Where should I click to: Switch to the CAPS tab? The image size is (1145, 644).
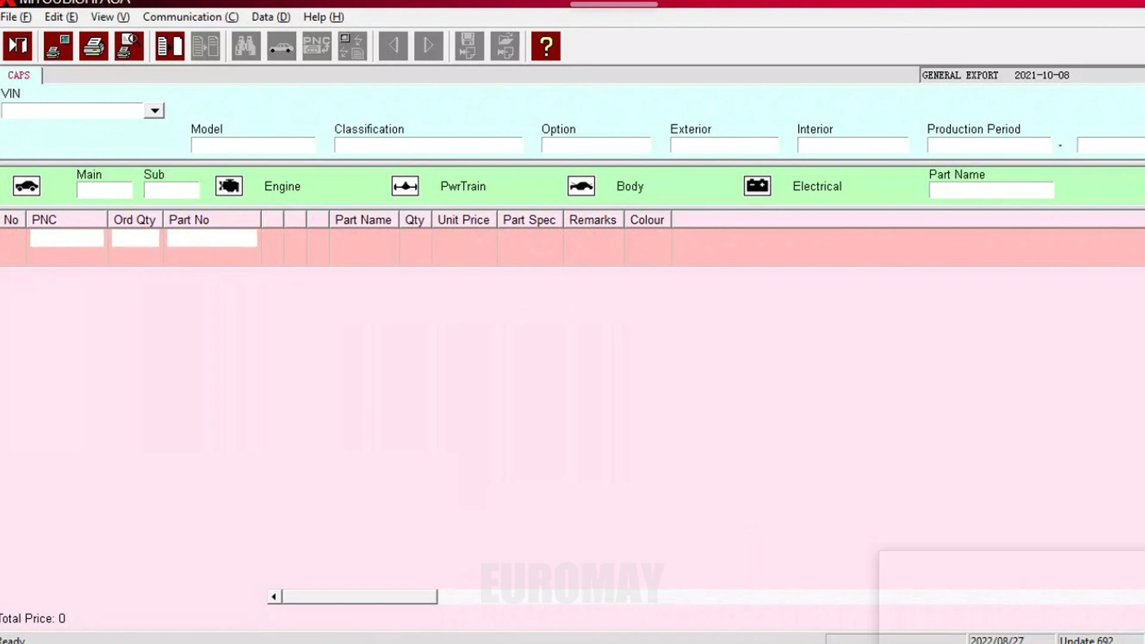point(18,75)
